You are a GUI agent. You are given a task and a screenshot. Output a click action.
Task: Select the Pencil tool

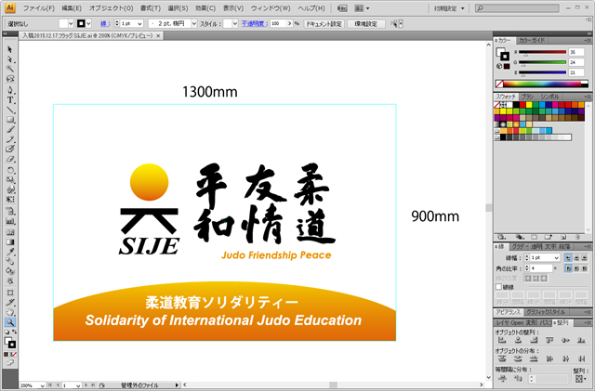[x=10, y=139]
